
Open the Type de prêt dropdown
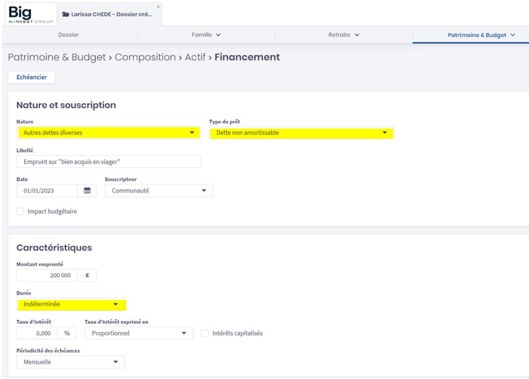pyautogui.click(x=301, y=133)
